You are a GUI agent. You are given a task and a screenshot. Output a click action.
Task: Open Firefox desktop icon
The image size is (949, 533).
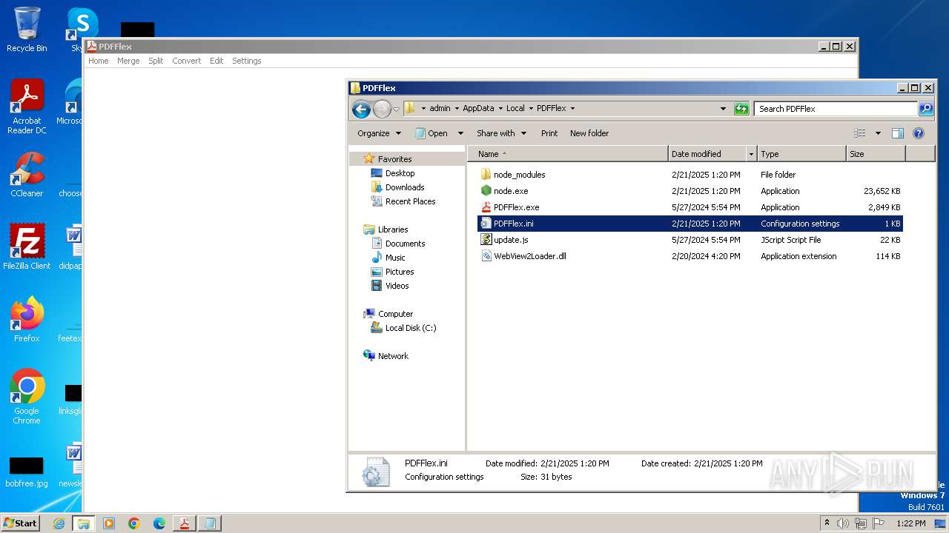(27, 320)
